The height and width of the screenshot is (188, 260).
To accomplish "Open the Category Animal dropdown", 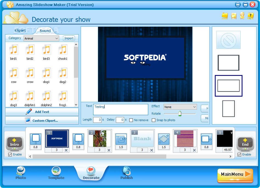I will 41,38.
